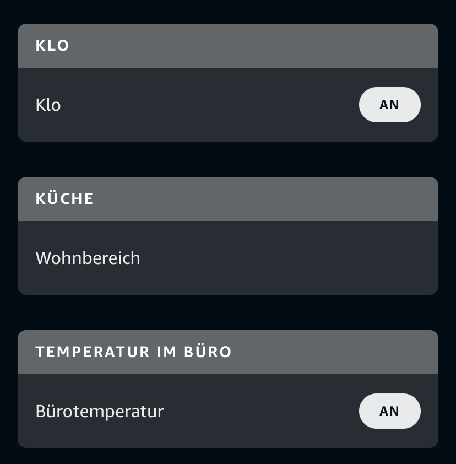Turn off the Klo device
This screenshot has height=464, width=456.
tap(389, 105)
